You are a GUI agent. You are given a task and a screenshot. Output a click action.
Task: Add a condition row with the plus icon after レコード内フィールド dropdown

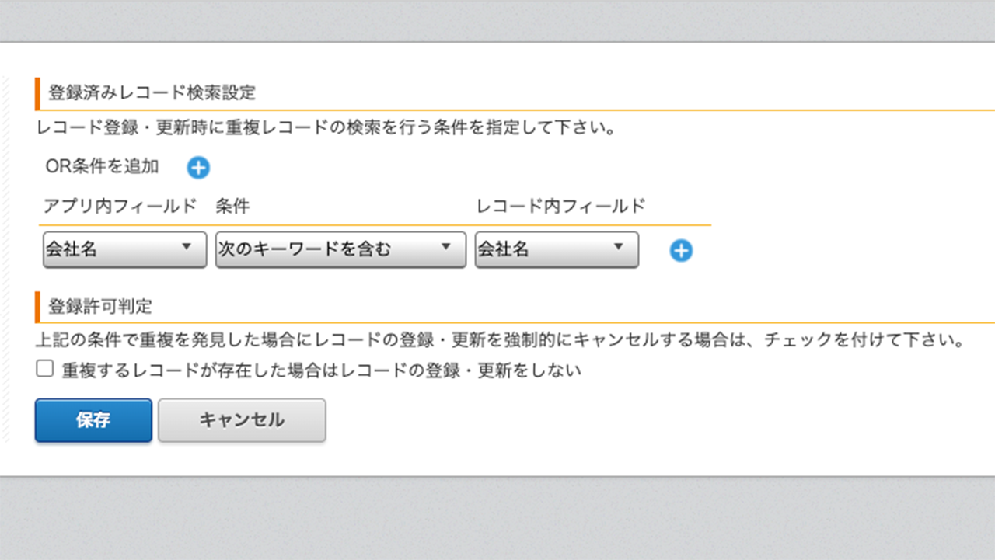pyautogui.click(x=681, y=250)
